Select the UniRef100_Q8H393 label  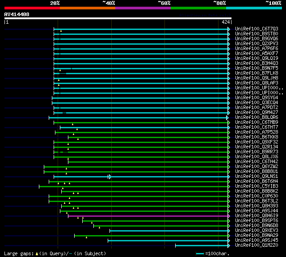point(257,206)
